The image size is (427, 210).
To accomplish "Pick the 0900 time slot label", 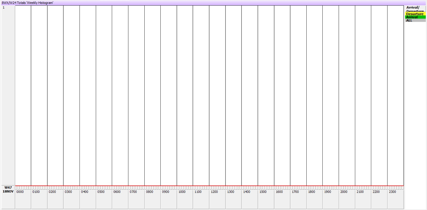I will (x=165, y=192).
